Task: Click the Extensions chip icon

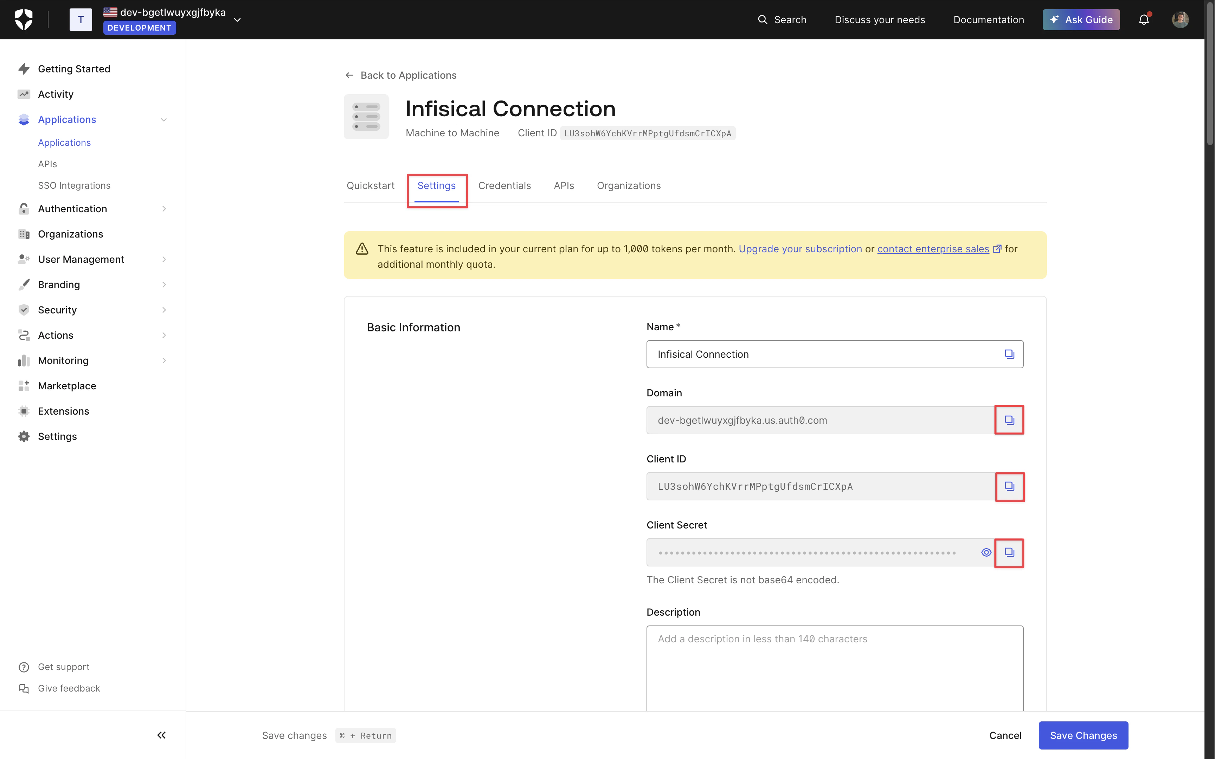Action: [x=24, y=411]
